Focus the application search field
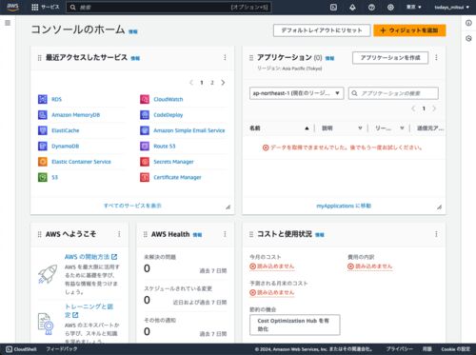476x355 pixels. [x=393, y=93]
